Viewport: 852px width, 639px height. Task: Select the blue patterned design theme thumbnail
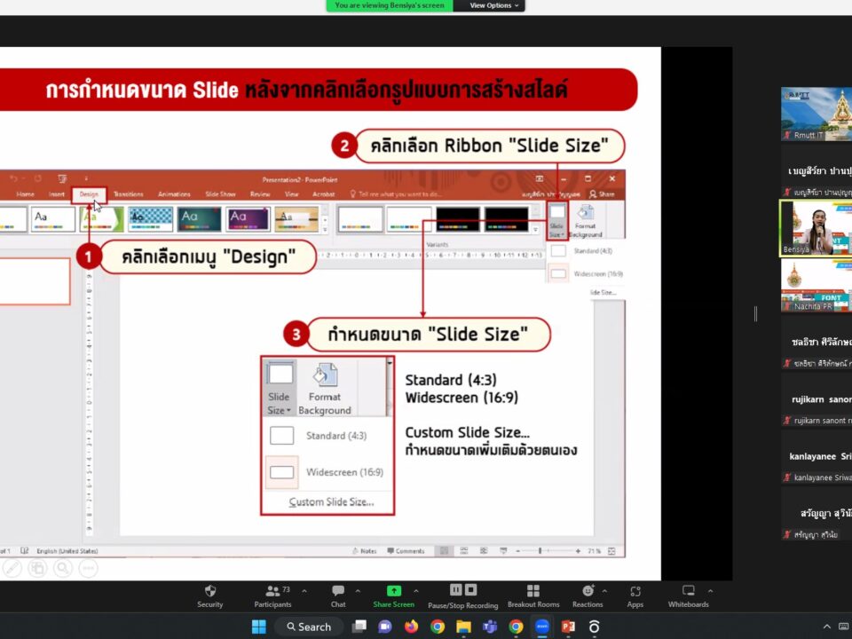click(x=151, y=219)
